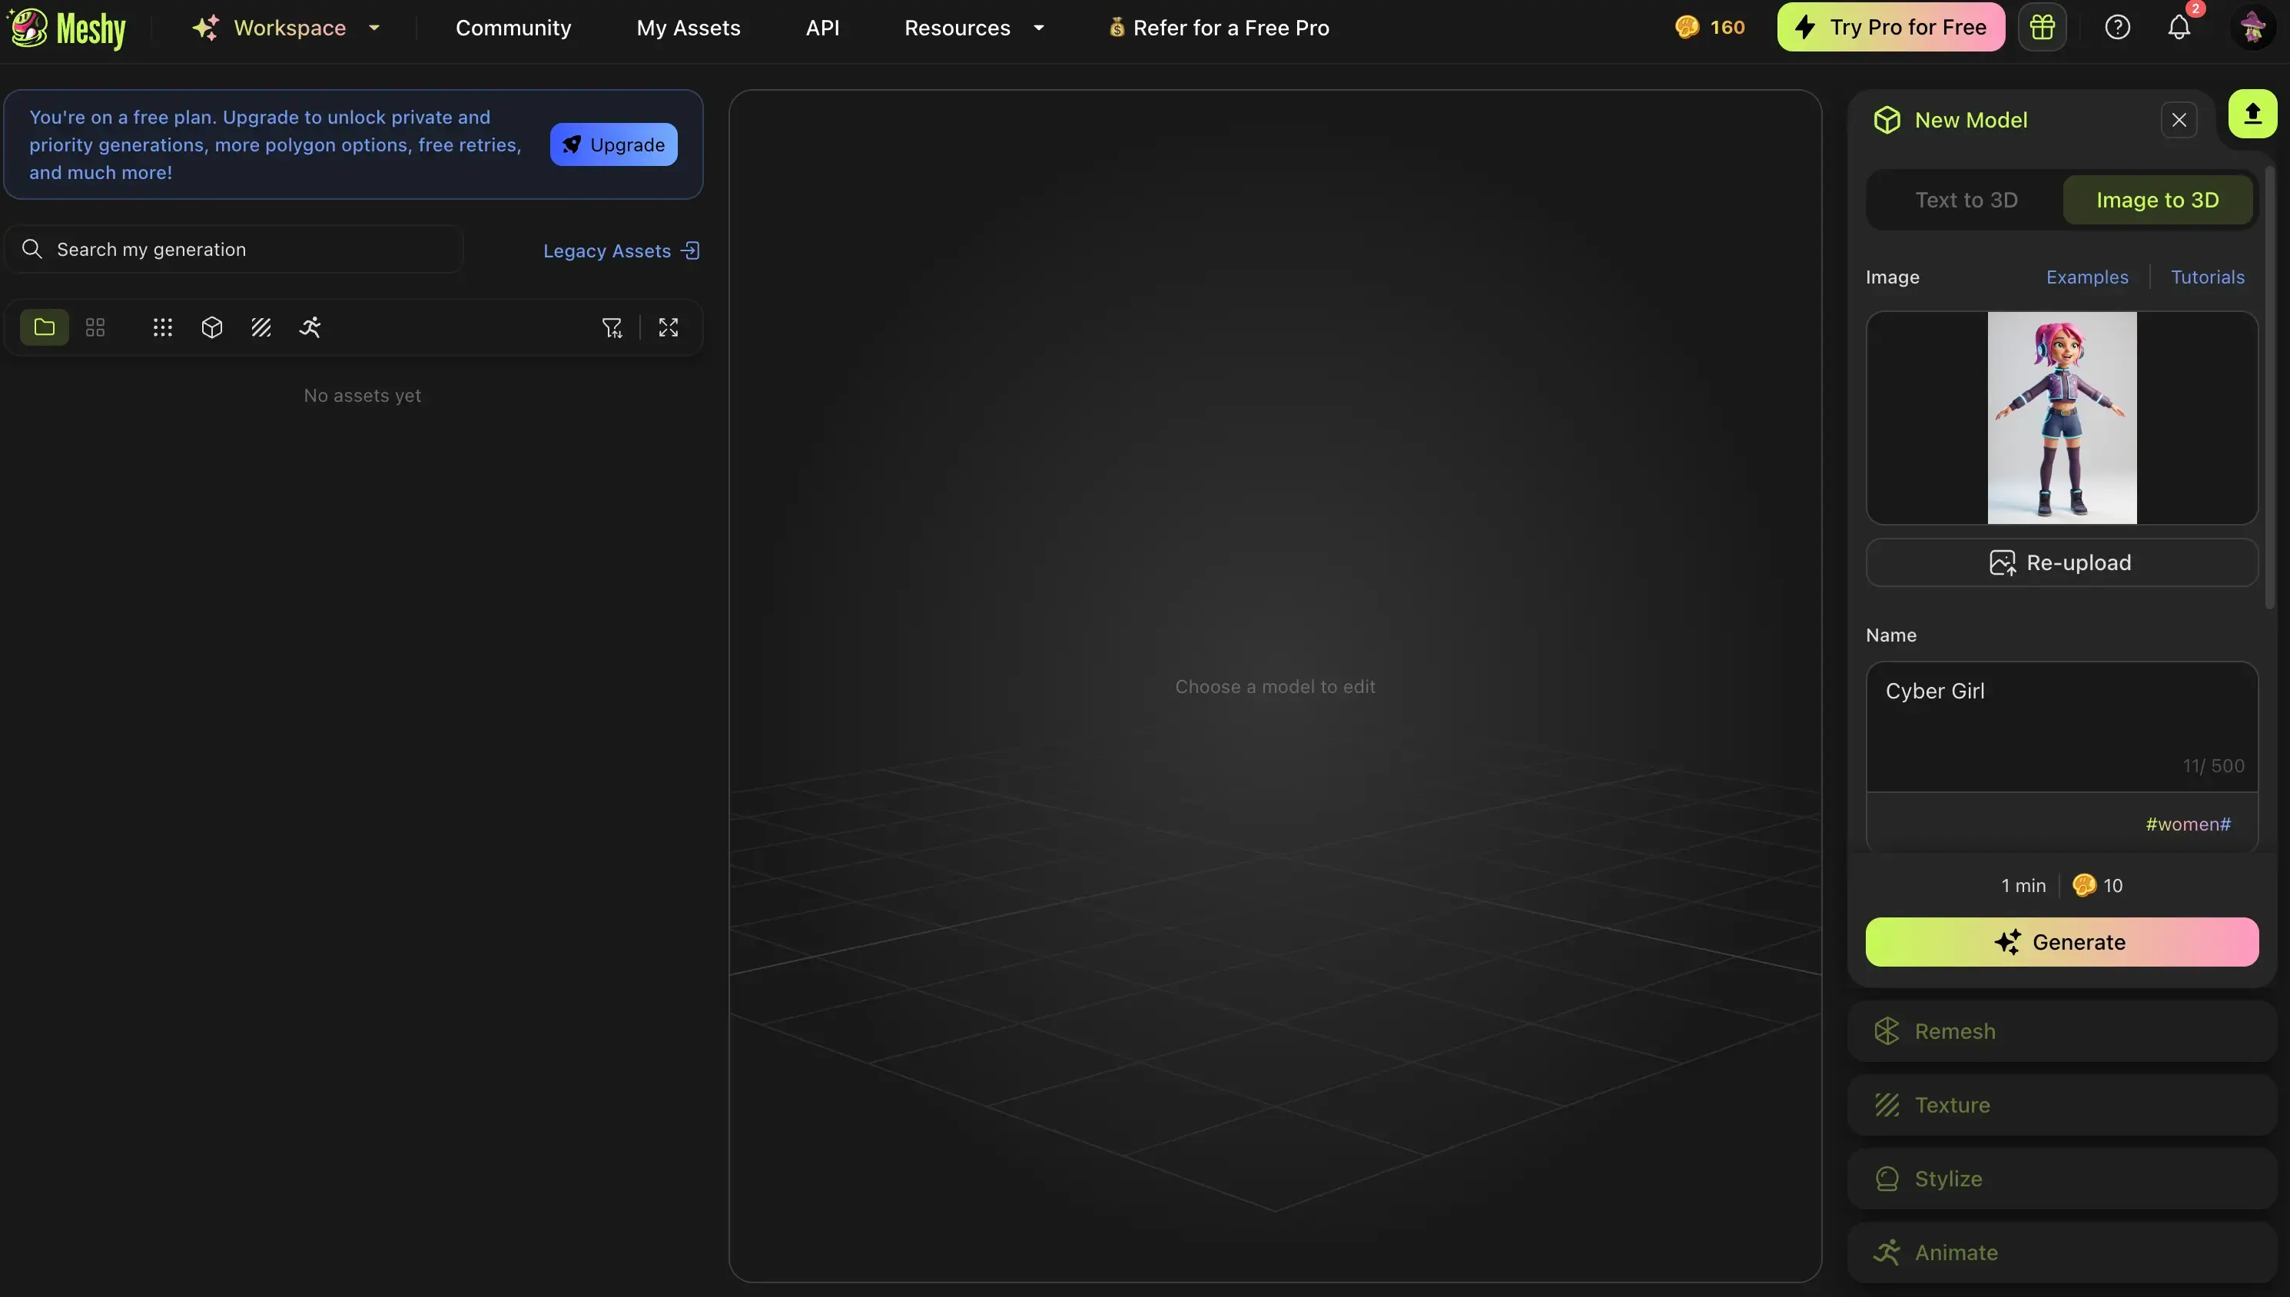The image size is (2290, 1297).
Task: Click the upload model icon near New Model
Action: point(2252,114)
